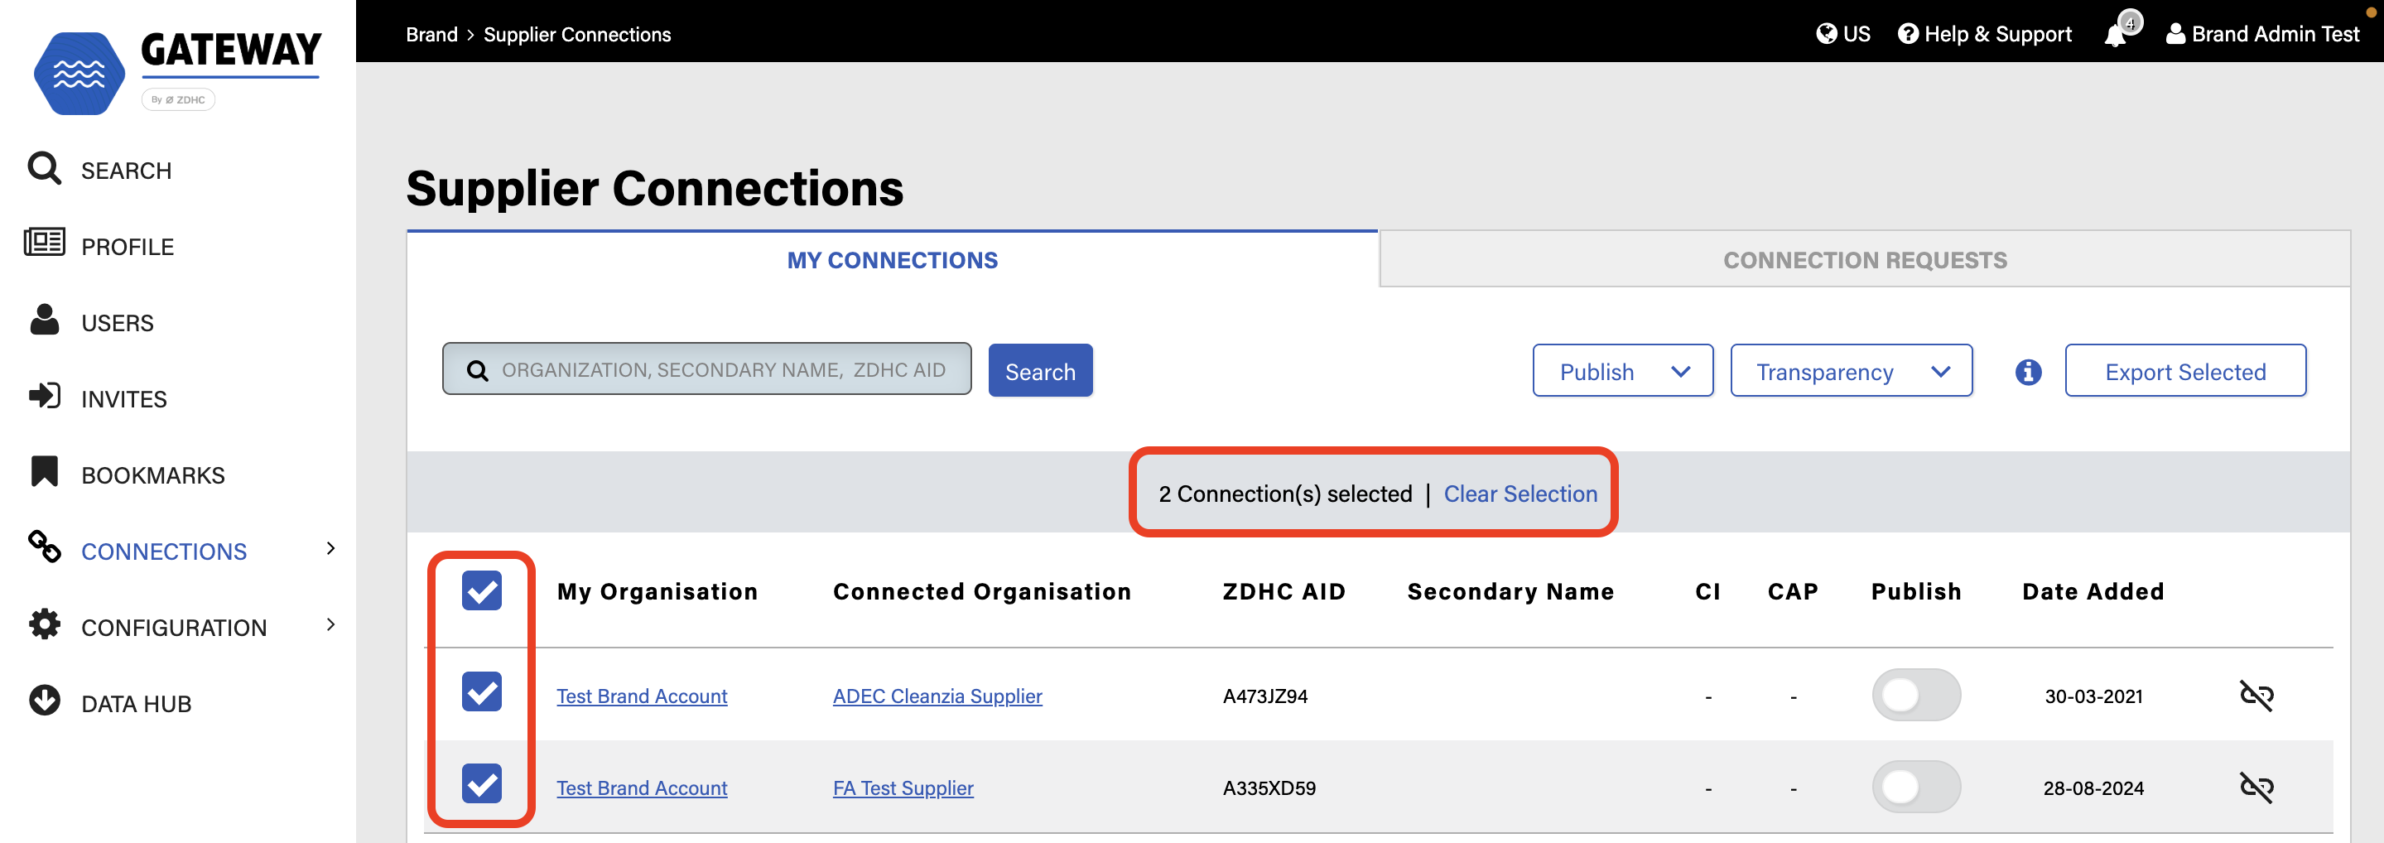Open Data Hub from the sidebar icon
Viewport: 2384px width, 843px height.
[45, 702]
